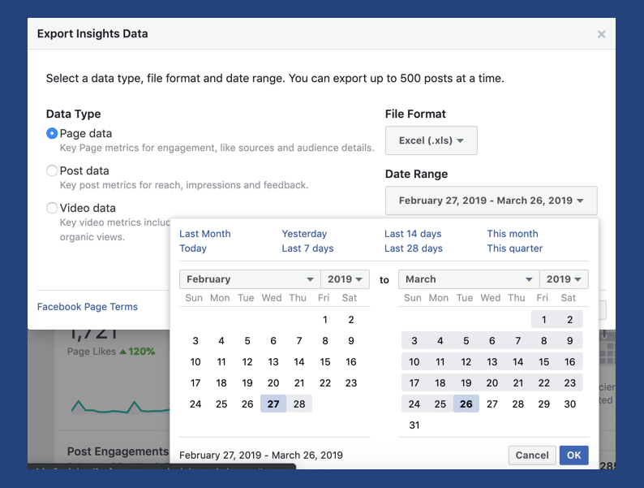
Task: Select the Video data radio button
Action: click(x=52, y=208)
